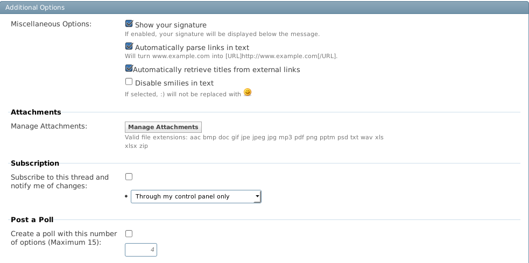This screenshot has width=529, height=263.
Task: Tick the subscribe to this thread checkbox
Action: pyautogui.click(x=129, y=177)
